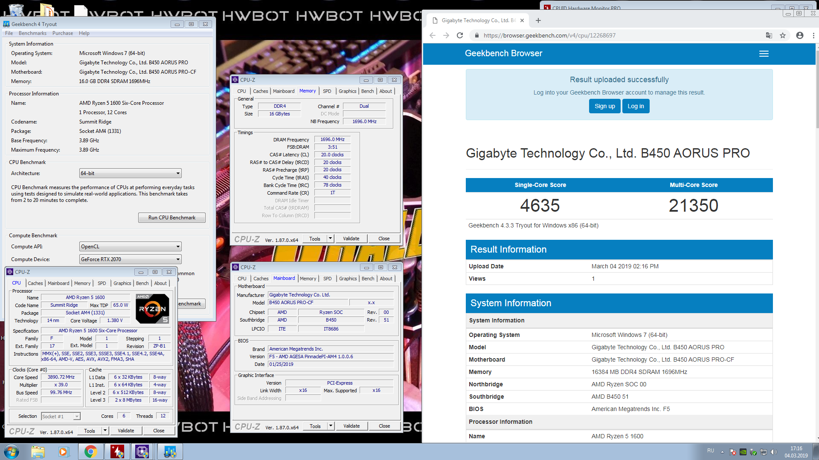This screenshot has height=460, width=819.
Task: Click the Show Desktop strip by the clock
Action: click(x=816, y=452)
